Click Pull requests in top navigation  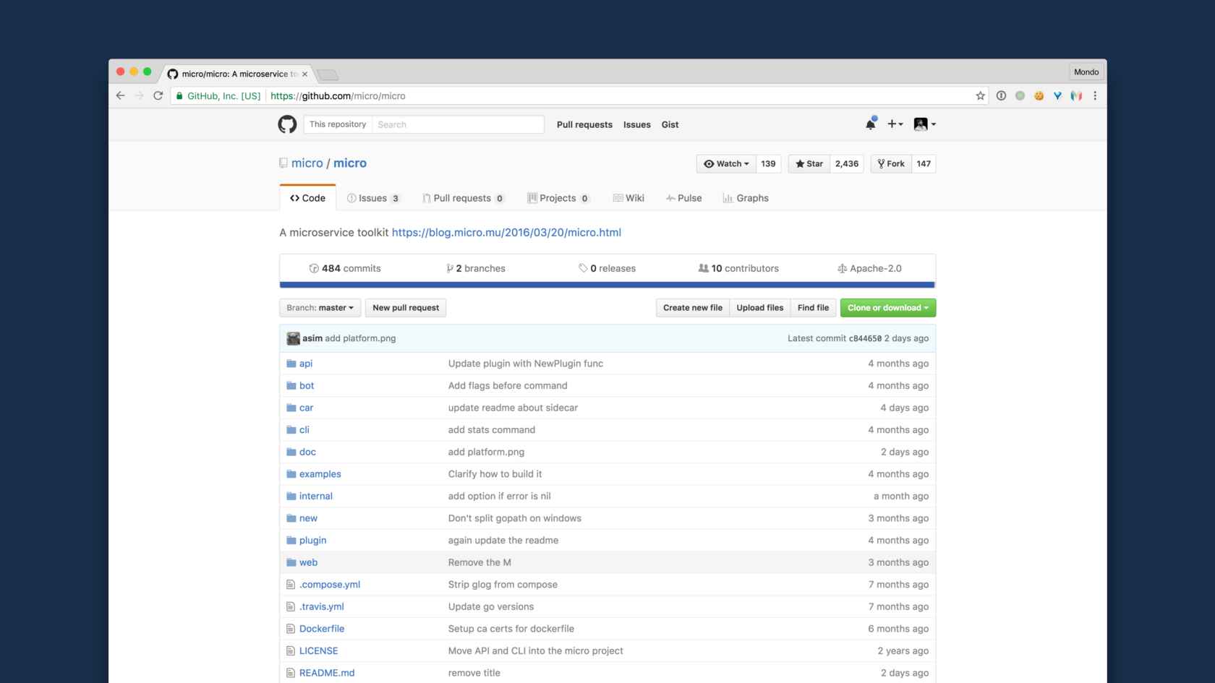point(584,124)
